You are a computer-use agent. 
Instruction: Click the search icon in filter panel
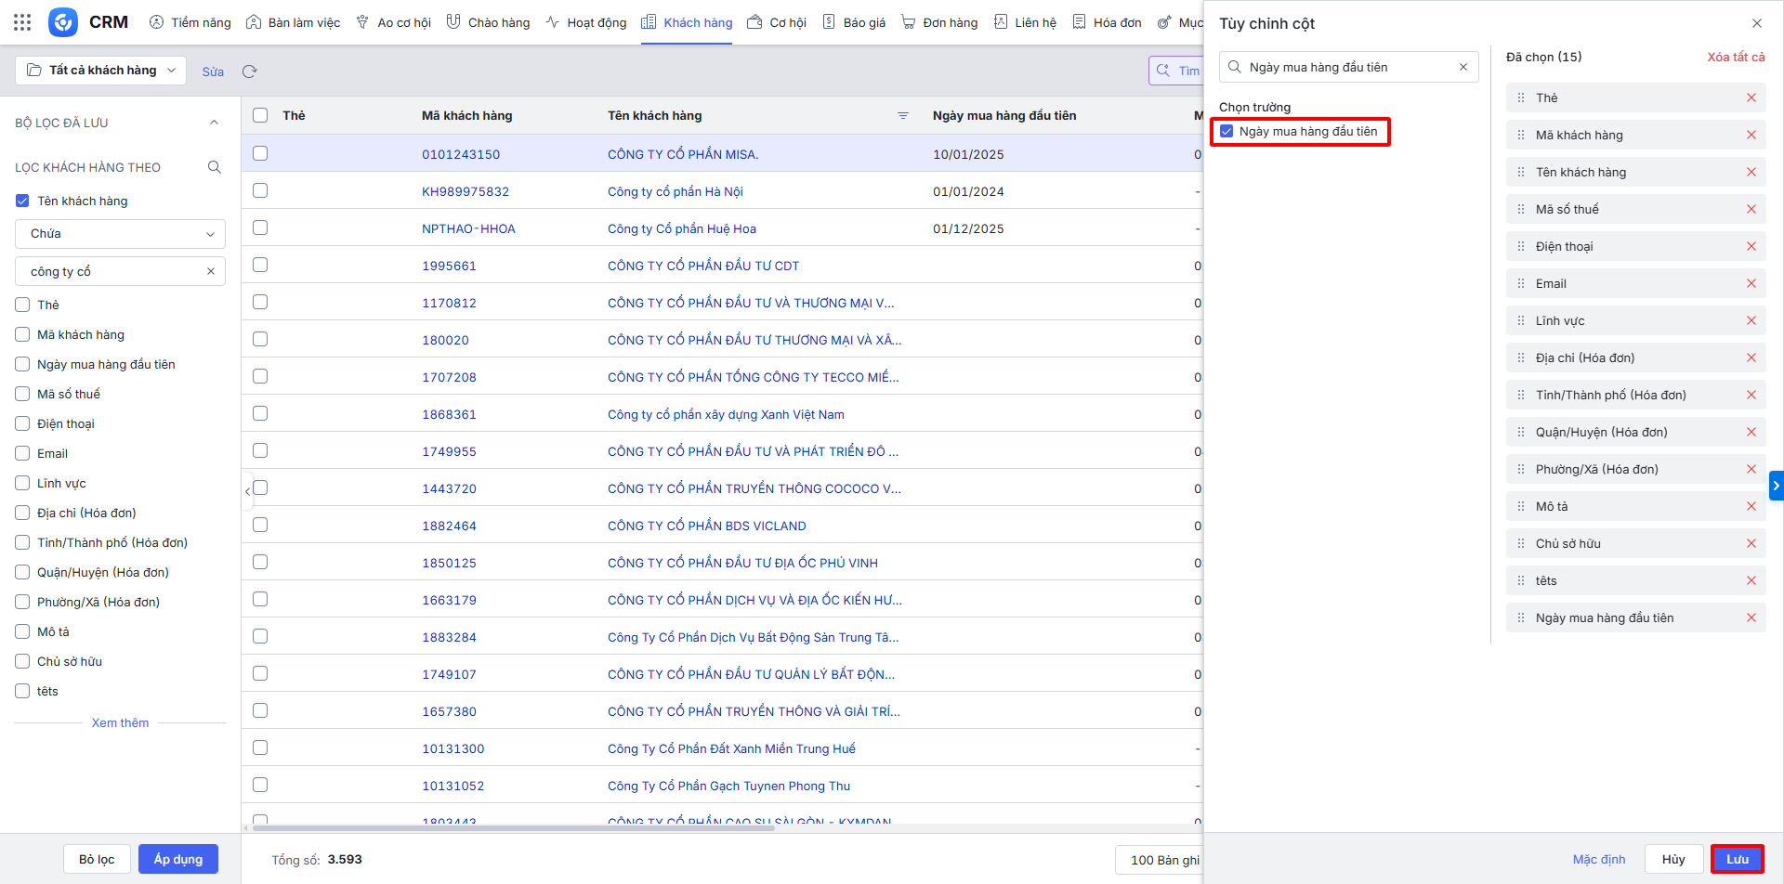point(214,167)
